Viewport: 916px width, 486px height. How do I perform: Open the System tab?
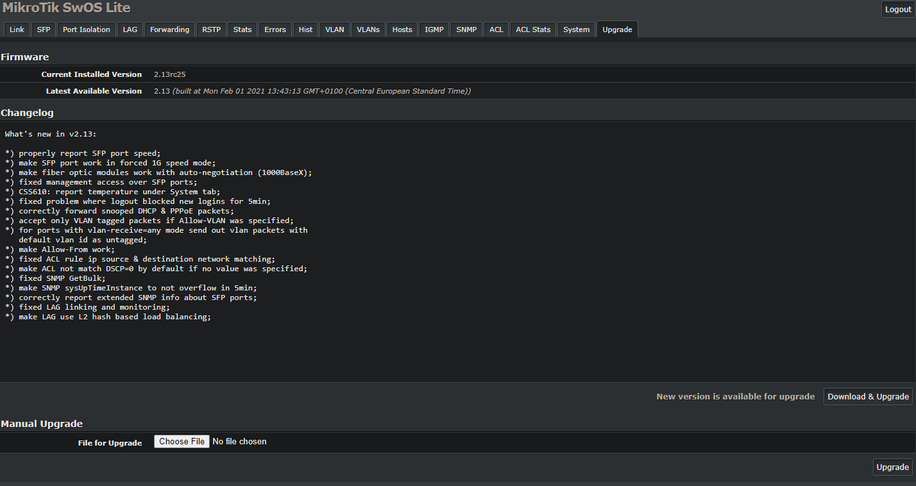pyautogui.click(x=576, y=29)
